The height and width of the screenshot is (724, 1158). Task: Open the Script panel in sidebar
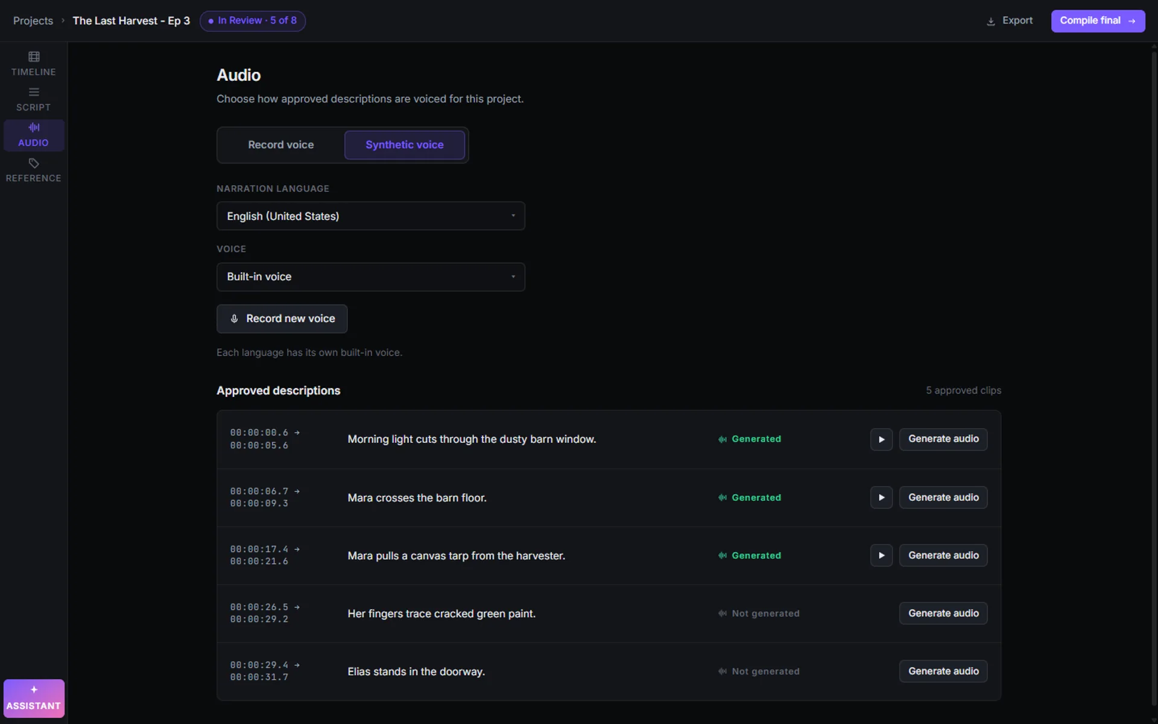tap(34, 100)
